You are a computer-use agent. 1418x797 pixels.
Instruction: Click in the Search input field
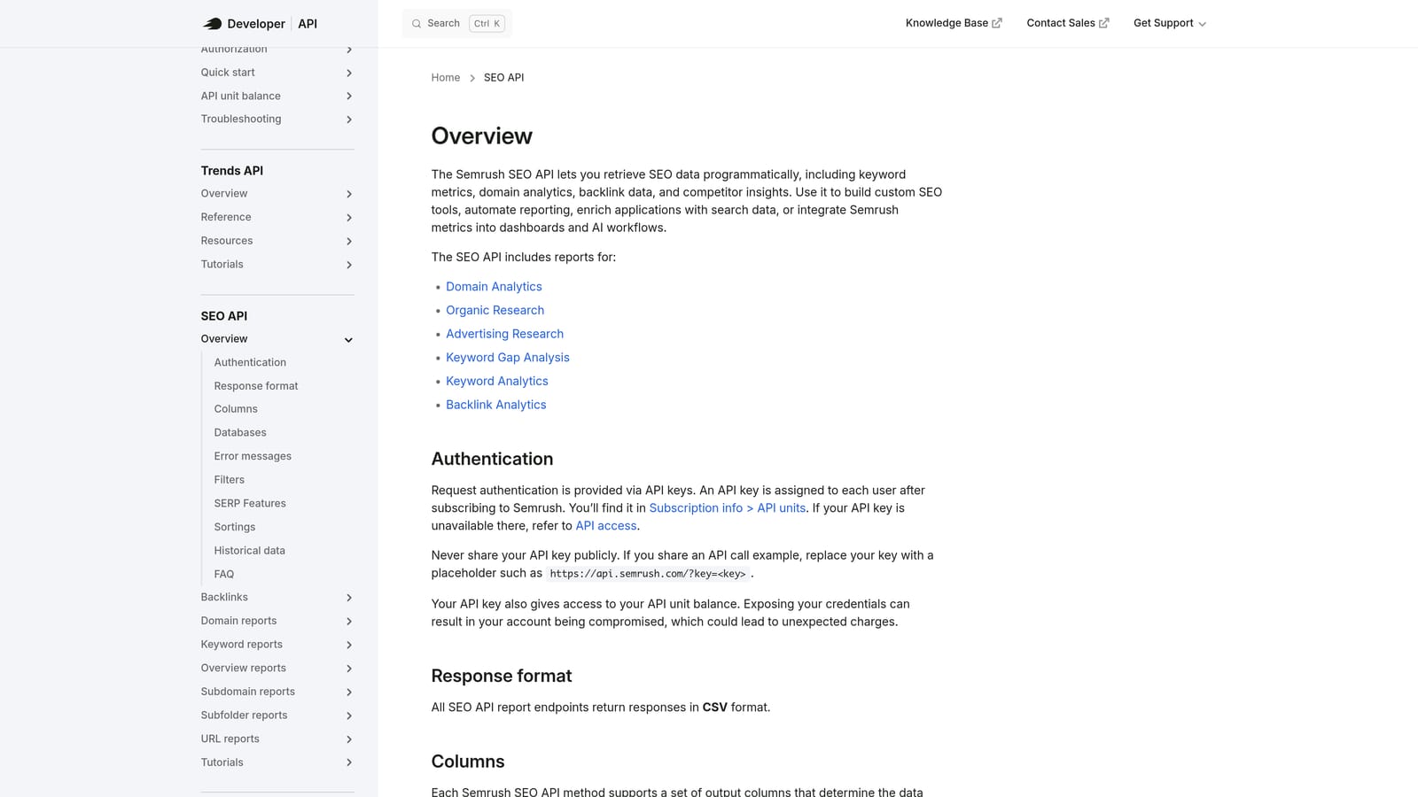pyautogui.click(x=457, y=24)
